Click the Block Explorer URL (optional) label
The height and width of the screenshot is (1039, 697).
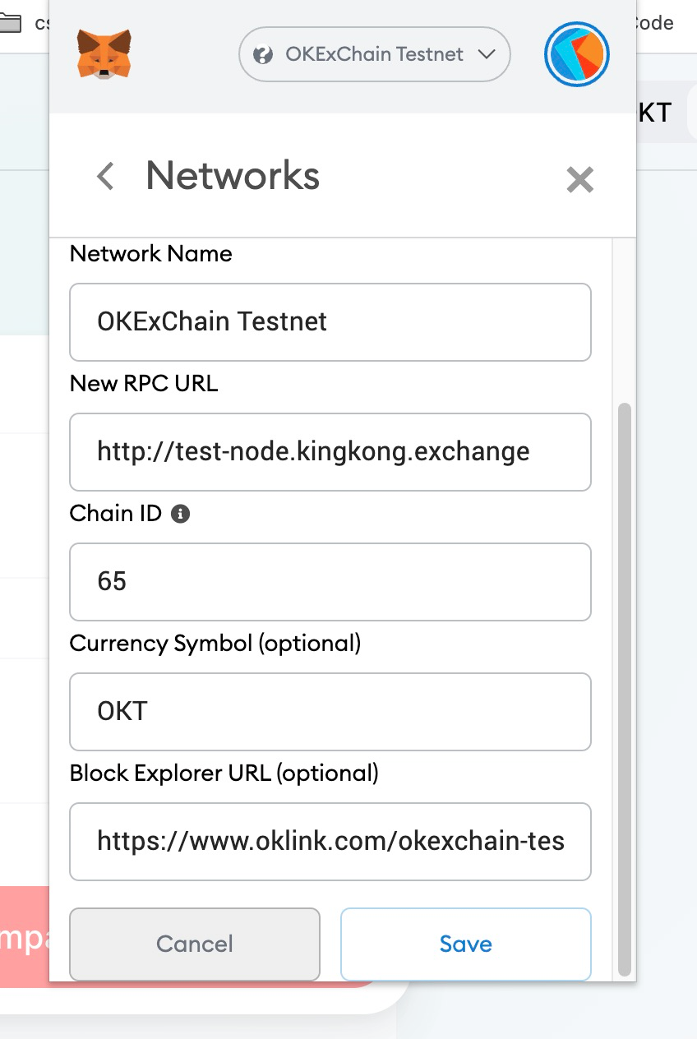(x=224, y=773)
